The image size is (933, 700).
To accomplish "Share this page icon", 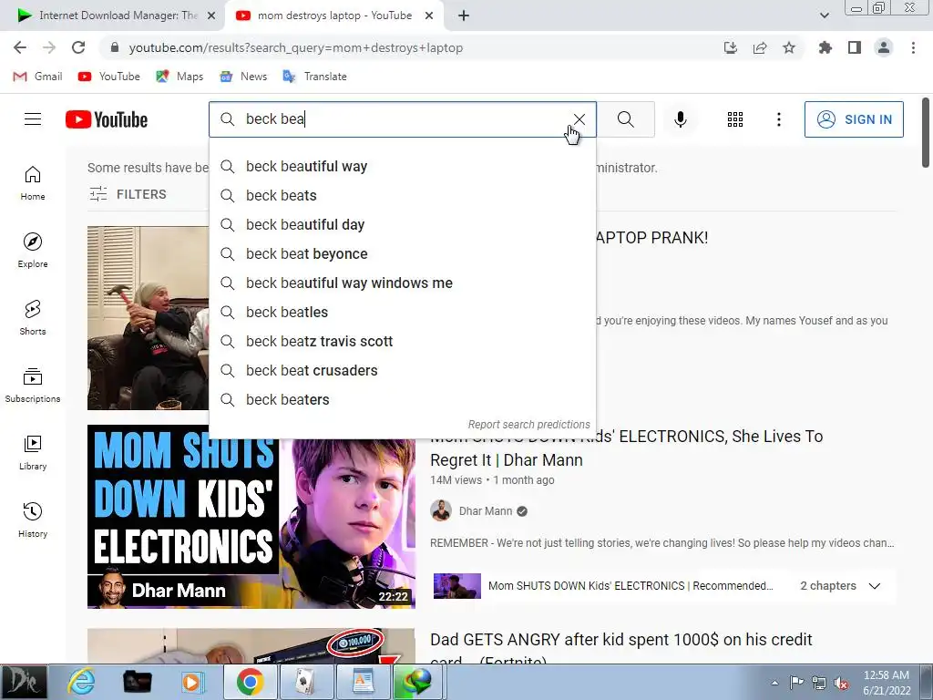I will tap(760, 47).
